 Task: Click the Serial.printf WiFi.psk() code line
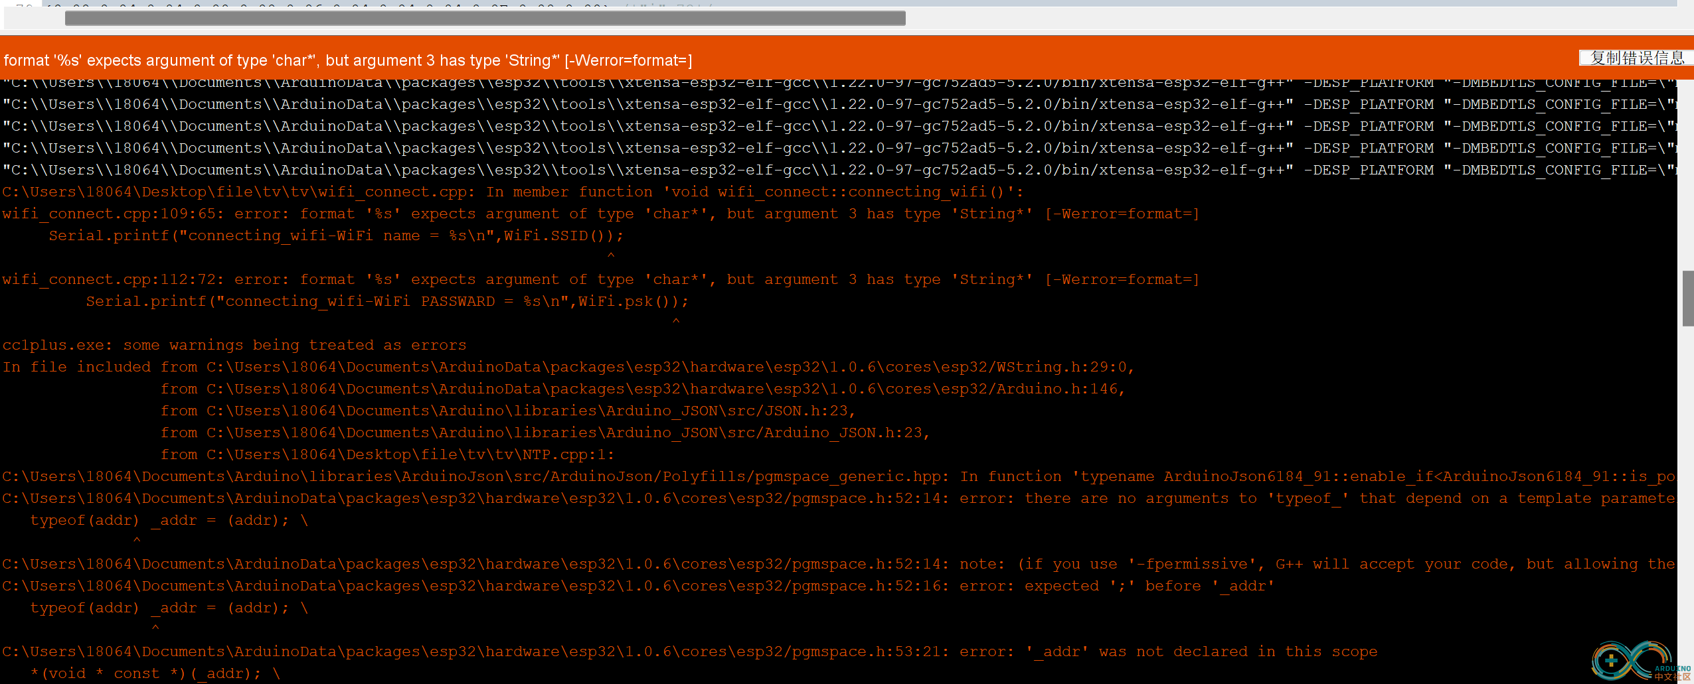387,301
